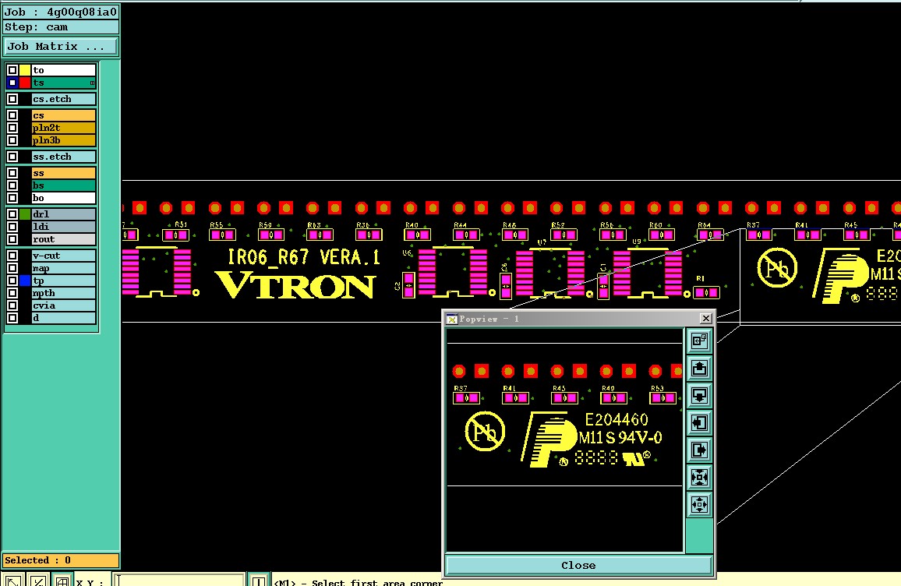
Task: Select the v-cut layer name
Action: coord(63,256)
